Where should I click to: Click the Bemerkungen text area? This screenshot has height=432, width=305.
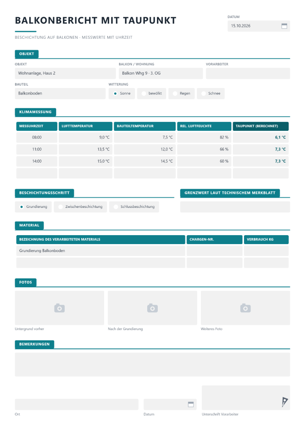pos(152,364)
